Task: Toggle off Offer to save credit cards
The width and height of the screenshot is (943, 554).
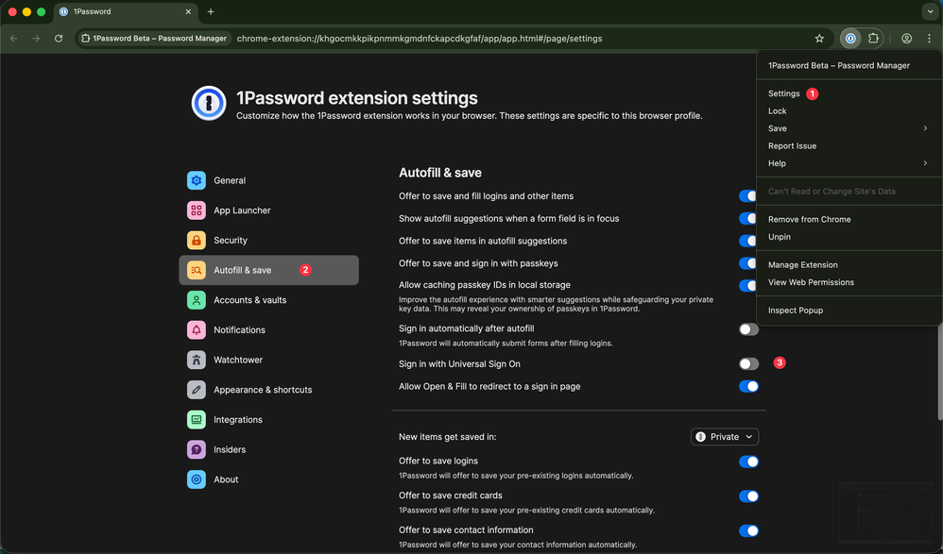Action: [748, 495]
